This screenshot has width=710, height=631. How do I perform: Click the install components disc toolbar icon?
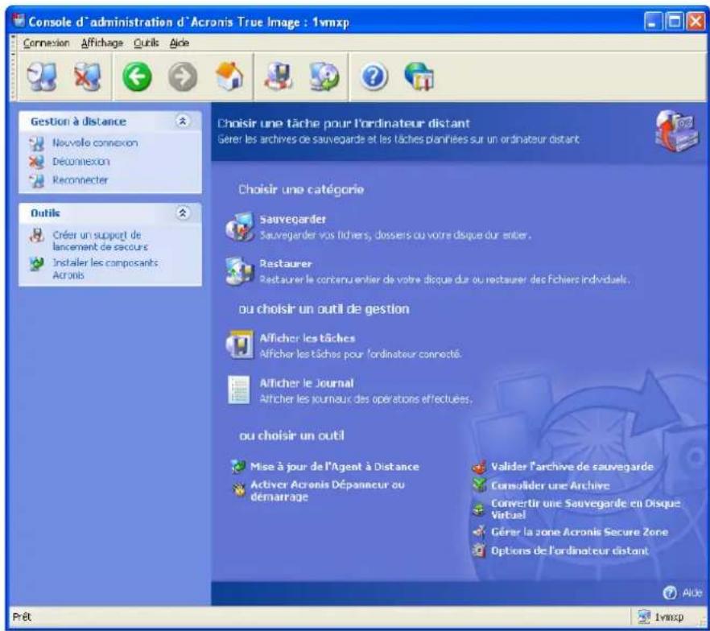pos(324,76)
